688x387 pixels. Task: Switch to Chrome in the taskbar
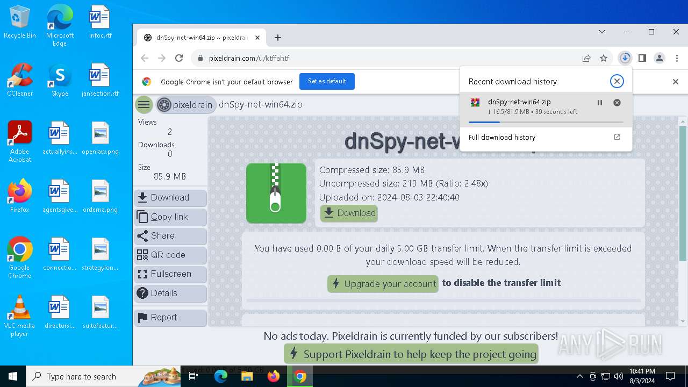pos(300,376)
